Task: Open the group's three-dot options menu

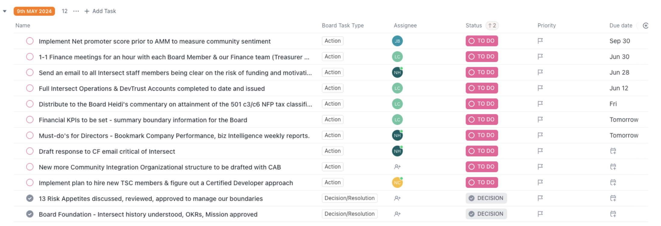Action: 76,11
